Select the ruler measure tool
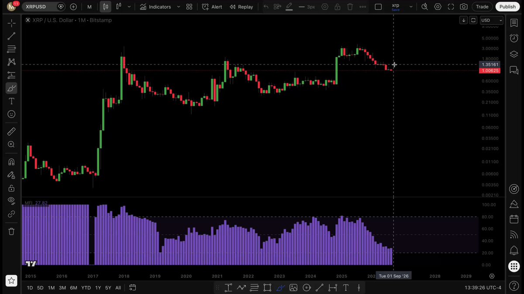The width and height of the screenshot is (524, 294). 11,132
